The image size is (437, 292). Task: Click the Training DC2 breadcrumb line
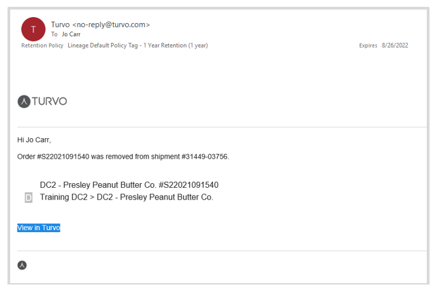127,197
